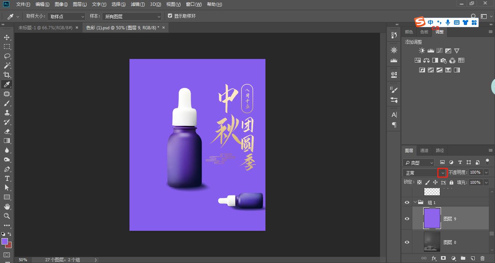Select the Crop tool
Screen dimensions: 495x263
click(7, 75)
